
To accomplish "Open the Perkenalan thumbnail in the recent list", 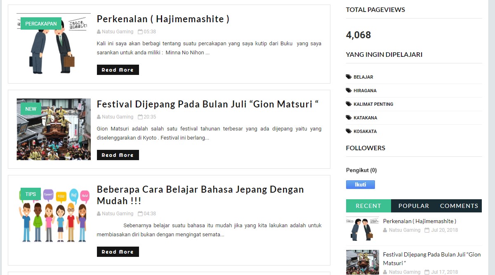I will (362, 228).
